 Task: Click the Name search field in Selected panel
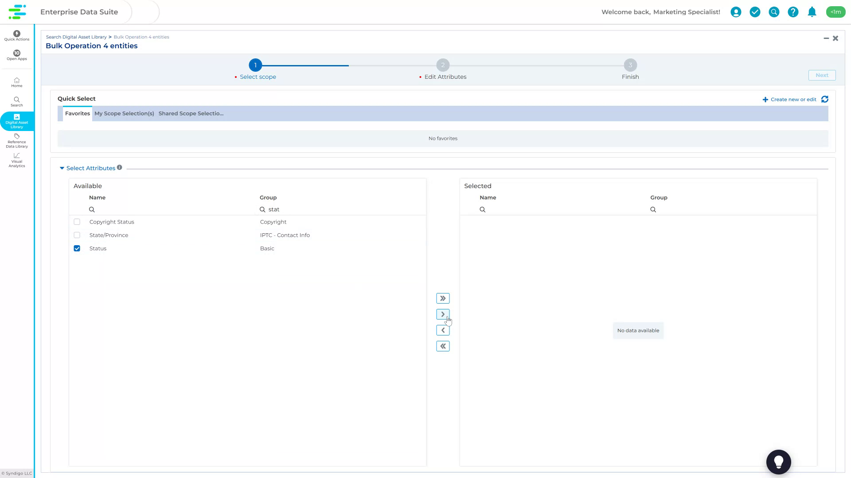510,209
